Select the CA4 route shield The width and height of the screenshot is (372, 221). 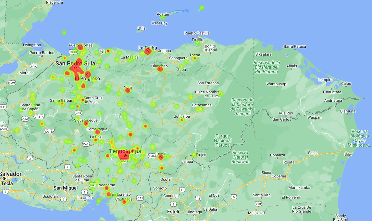point(25,119)
